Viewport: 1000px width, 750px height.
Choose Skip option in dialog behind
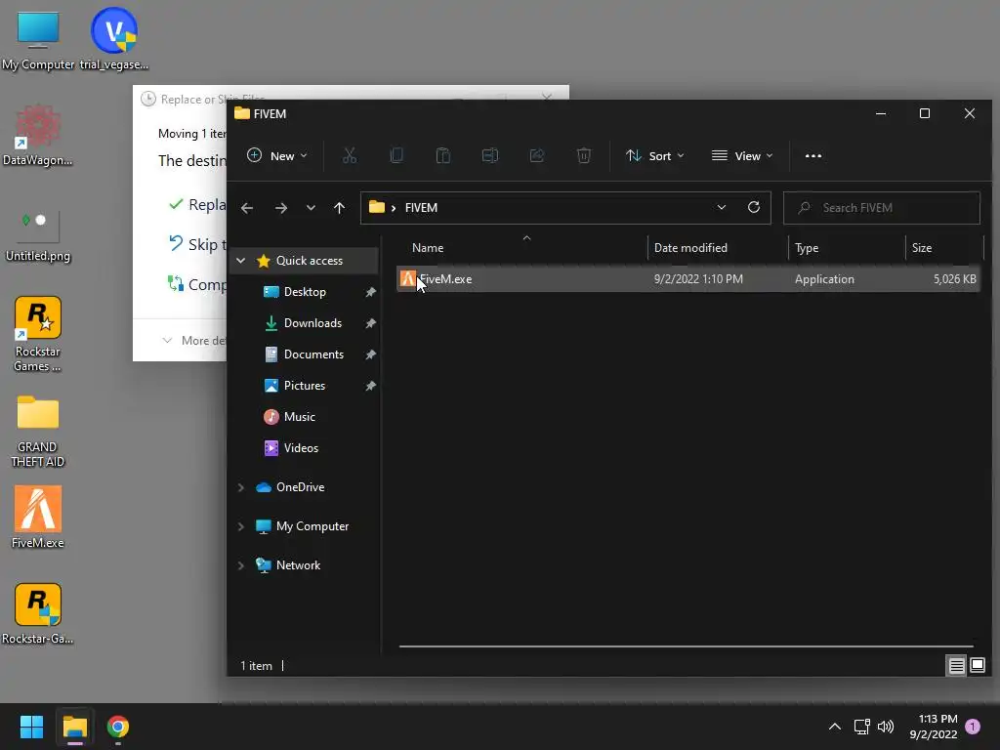click(197, 244)
